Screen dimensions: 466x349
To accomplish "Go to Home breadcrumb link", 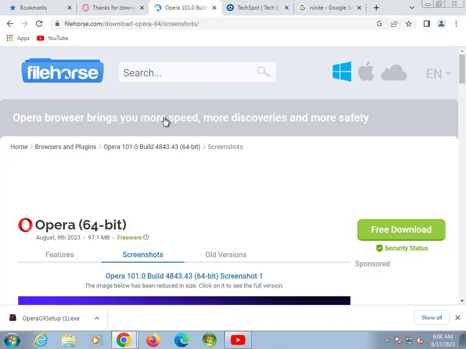I will coord(19,147).
